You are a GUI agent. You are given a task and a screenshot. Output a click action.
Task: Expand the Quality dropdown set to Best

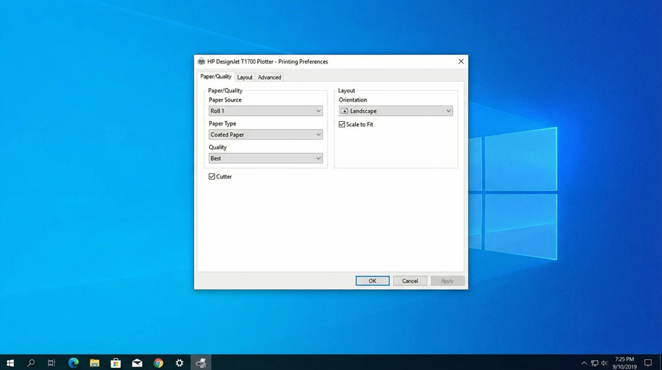tap(266, 159)
